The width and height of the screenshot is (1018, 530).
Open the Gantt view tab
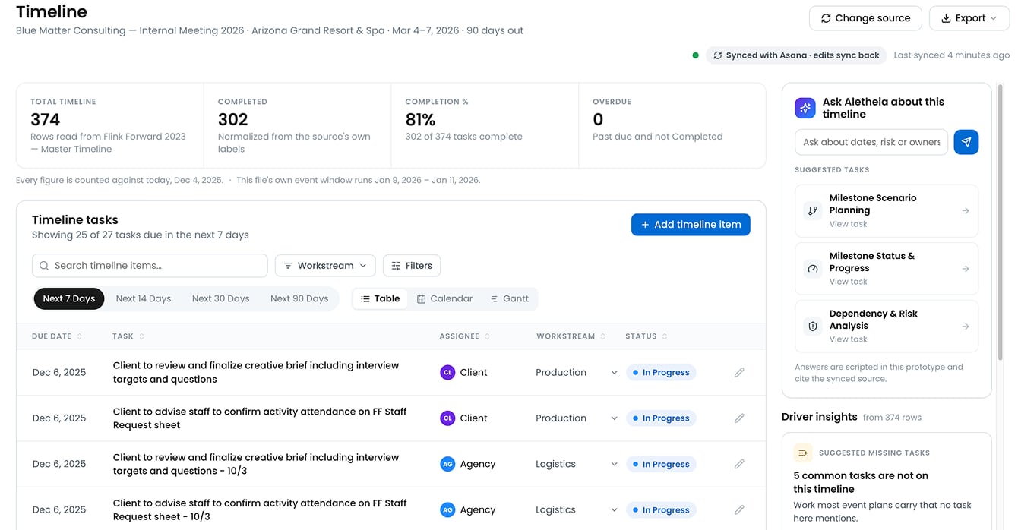click(x=510, y=298)
